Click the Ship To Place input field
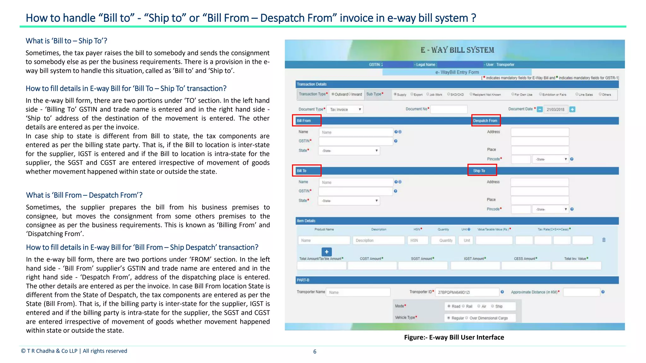 tap(540, 200)
